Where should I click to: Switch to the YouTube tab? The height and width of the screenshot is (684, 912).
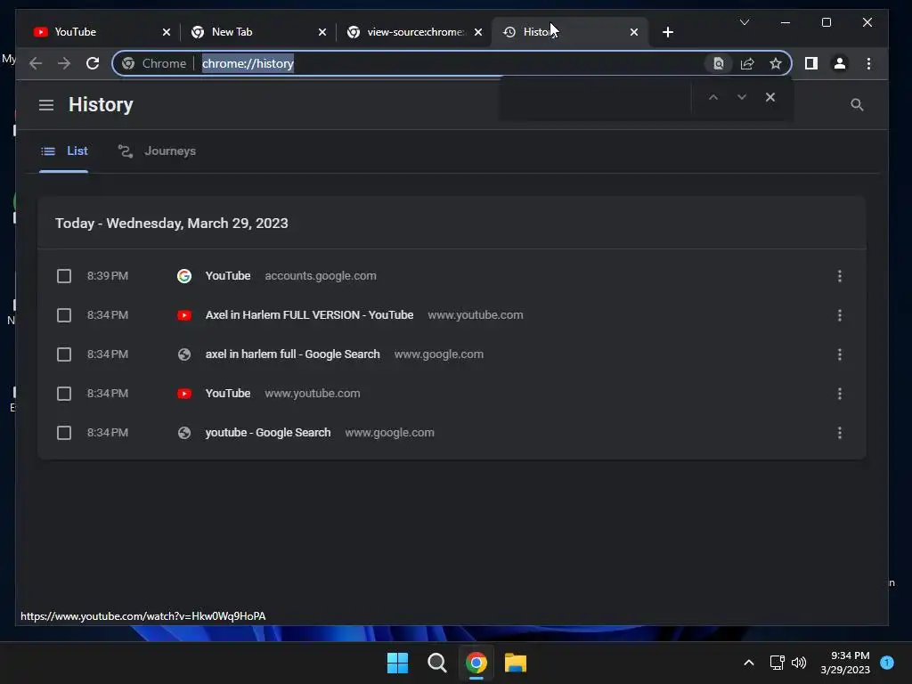coord(101,32)
